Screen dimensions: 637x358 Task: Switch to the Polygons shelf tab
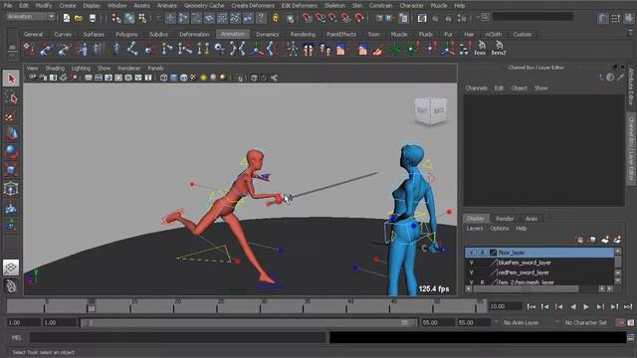[x=126, y=35]
